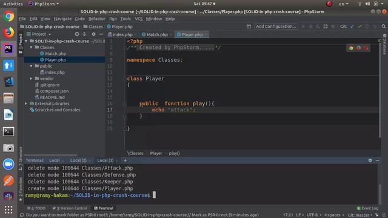Collapse all in Project panel toolbar
Screen dimensions: 388x218
(x=84, y=34)
